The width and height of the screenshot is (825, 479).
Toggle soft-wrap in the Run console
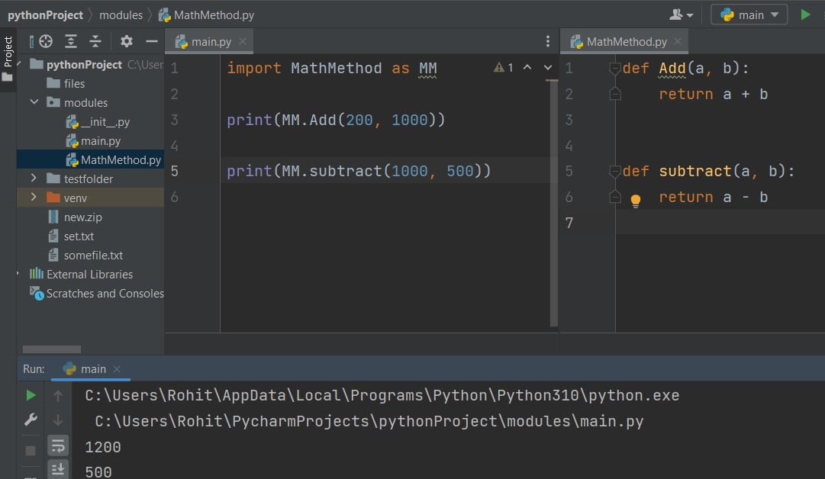click(58, 445)
